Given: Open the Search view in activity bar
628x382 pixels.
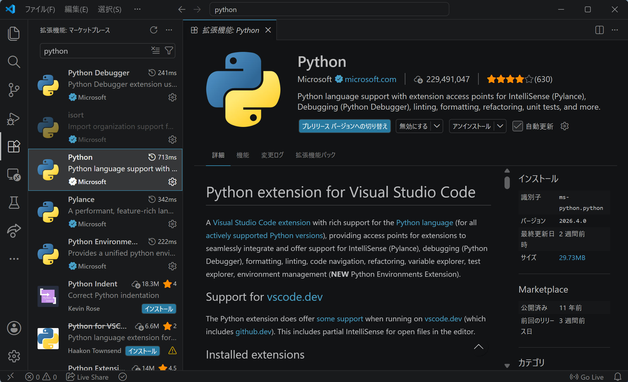Looking at the screenshot, I should [x=14, y=62].
